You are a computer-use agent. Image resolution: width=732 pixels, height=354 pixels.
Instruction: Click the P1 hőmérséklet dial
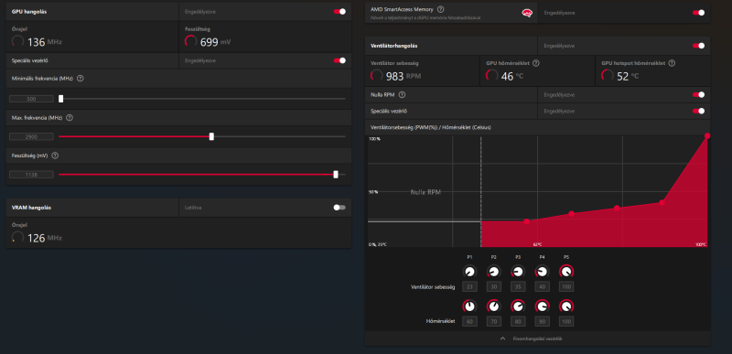coord(469,306)
